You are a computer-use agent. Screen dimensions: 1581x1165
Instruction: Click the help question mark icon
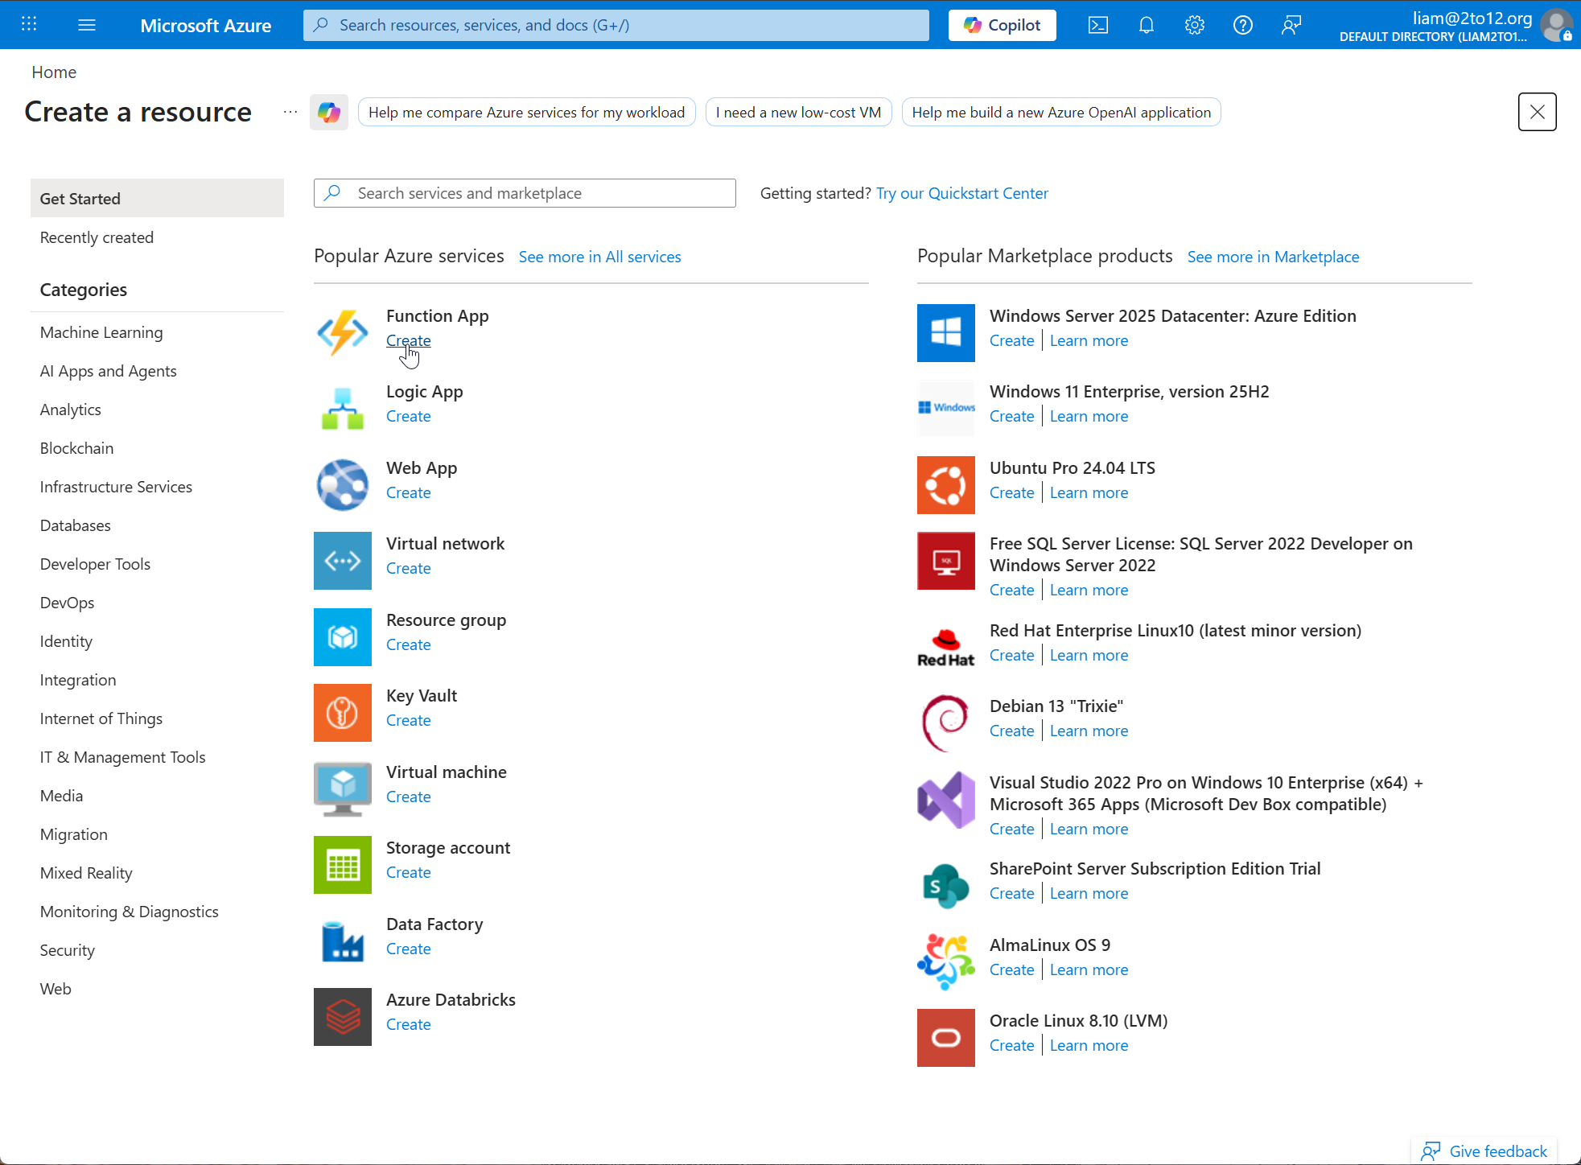point(1243,25)
